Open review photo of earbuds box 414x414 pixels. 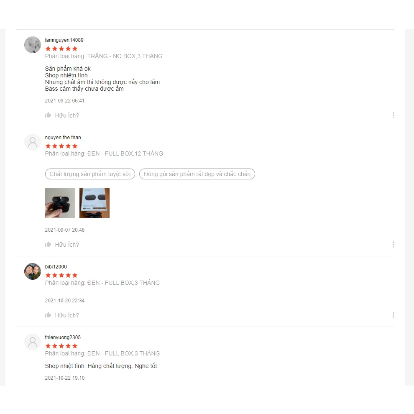[95, 203]
